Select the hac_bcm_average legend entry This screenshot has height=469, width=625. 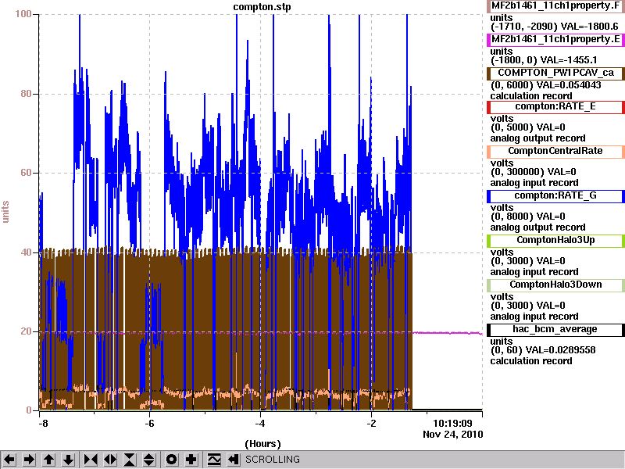pyautogui.click(x=555, y=329)
